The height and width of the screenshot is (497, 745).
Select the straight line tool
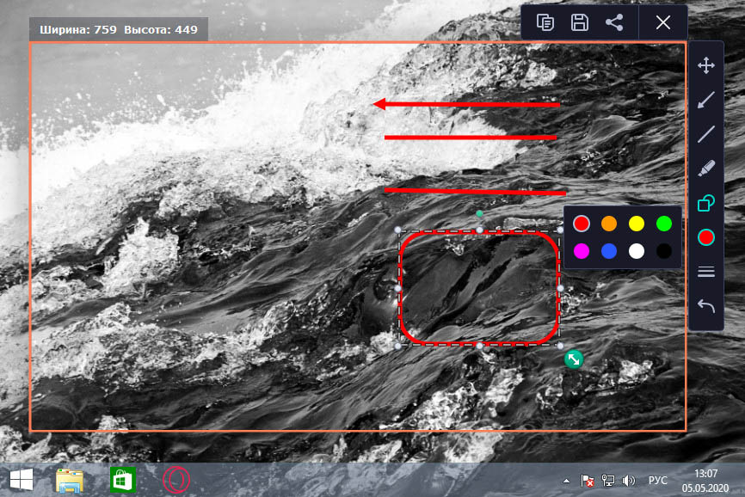pyautogui.click(x=706, y=134)
